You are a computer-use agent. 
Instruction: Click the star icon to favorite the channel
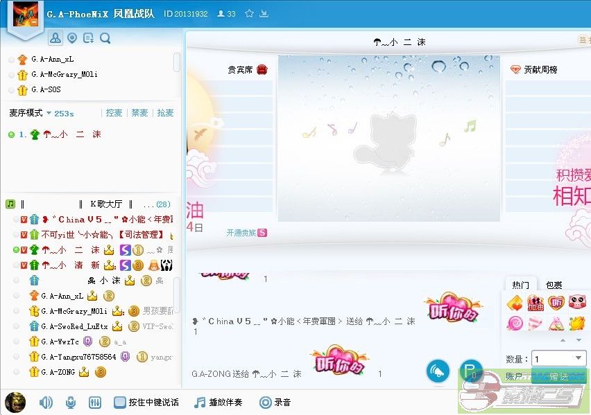click(250, 13)
